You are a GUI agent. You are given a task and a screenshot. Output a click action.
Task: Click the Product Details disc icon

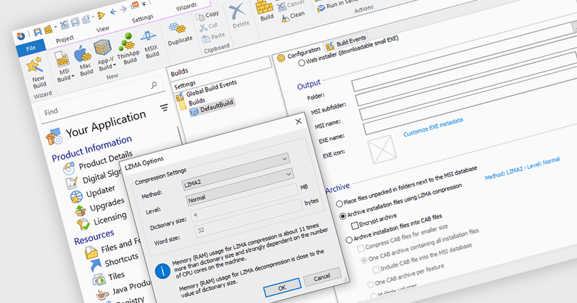tap(69, 169)
